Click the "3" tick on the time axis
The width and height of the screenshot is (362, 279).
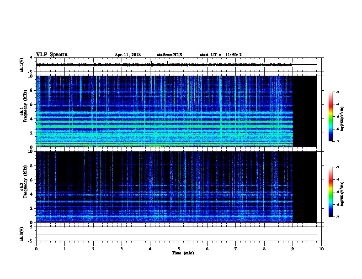click(x=122, y=249)
